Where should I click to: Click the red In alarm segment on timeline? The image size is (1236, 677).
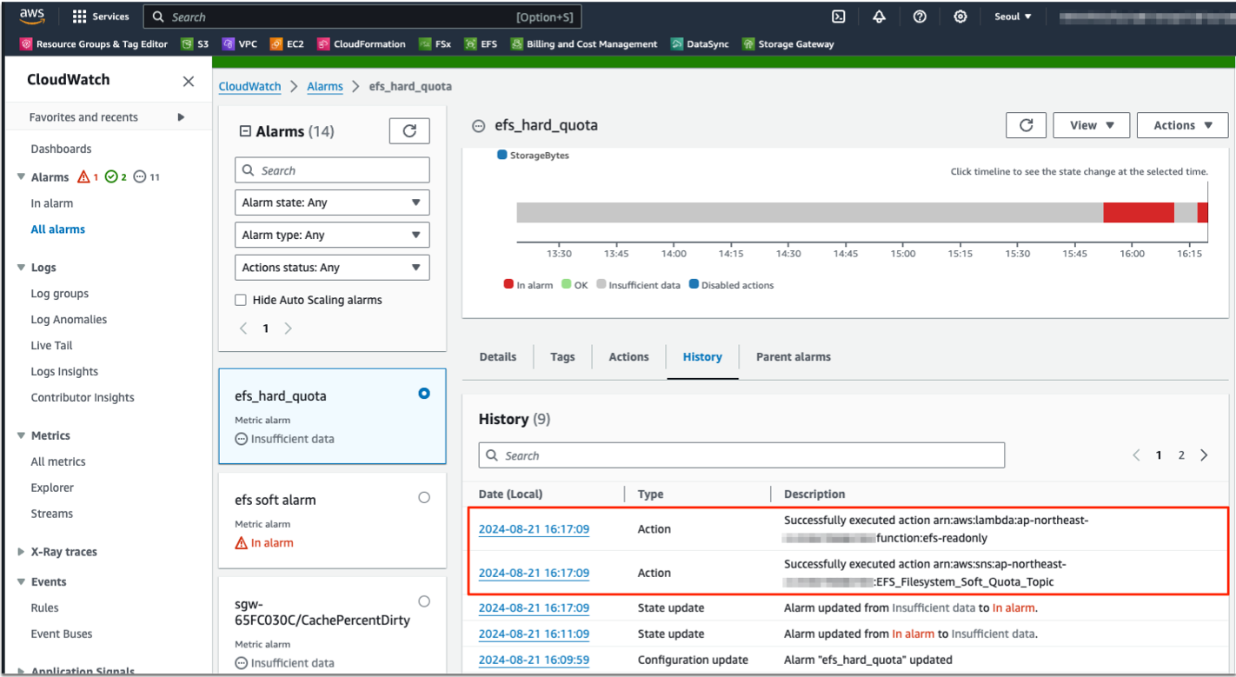1138,213
